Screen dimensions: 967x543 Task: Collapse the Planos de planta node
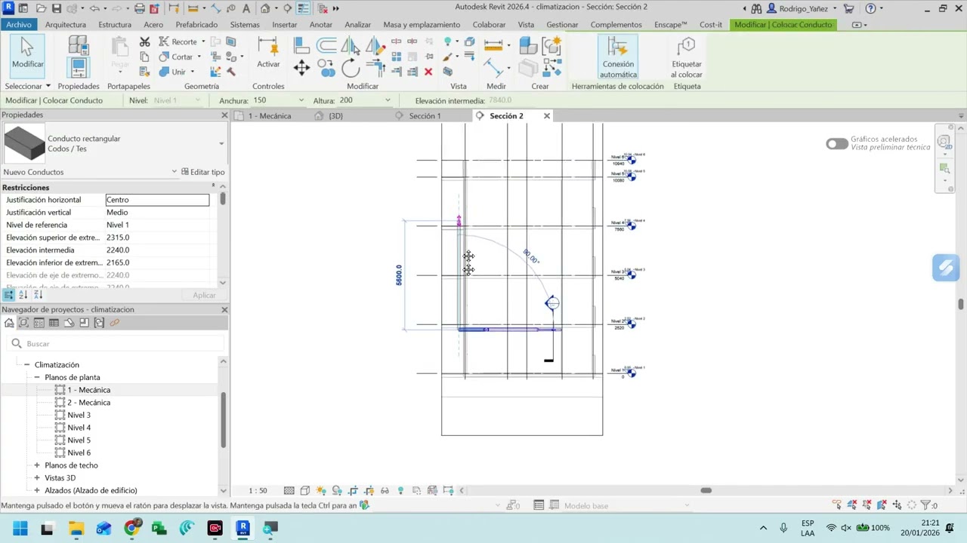click(x=36, y=377)
